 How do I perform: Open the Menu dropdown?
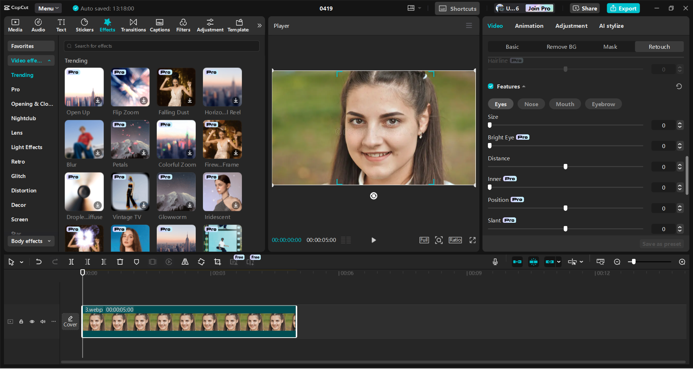tap(48, 8)
